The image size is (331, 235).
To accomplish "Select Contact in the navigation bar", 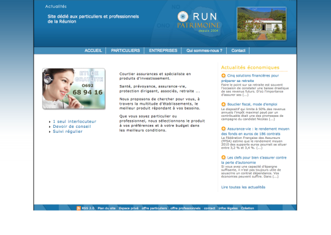I will pos(238,51).
